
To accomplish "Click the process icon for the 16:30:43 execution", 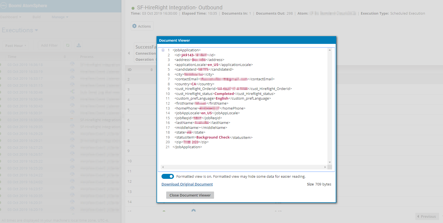I will tap(72, 105).
